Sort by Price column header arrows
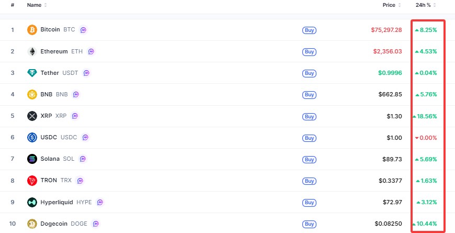This screenshot has height=233, width=455. click(x=400, y=5)
